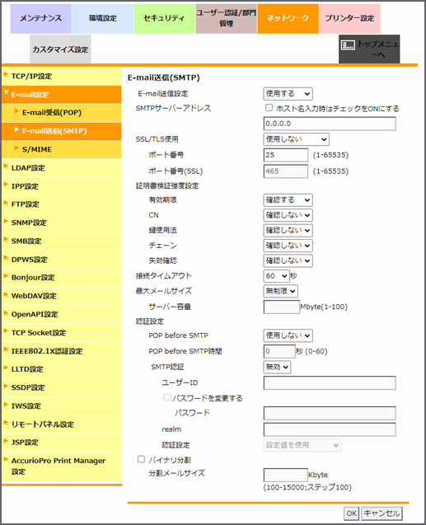Viewport: 426px width, 525px height.
Task: Open the SMTP認証 dropdown
Action: tap(277, 368)
